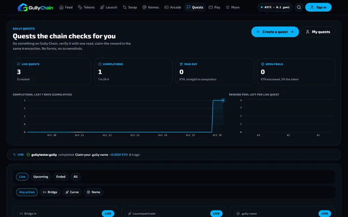Click the #3 quest label on reward chart
The width and height of the screenshot is (348, 217).
[258, 135]
